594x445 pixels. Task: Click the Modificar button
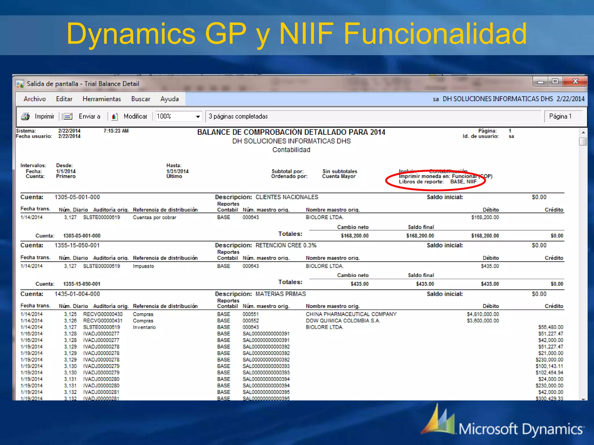pyautogui.click(x=135, y=116)
